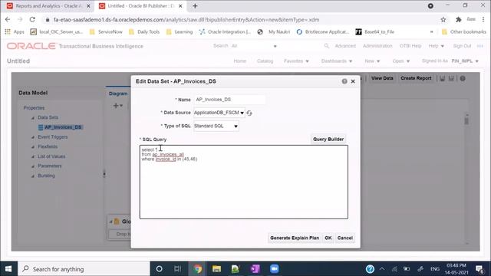Go back in browser history
491x276 pixels.
[8, 19]
